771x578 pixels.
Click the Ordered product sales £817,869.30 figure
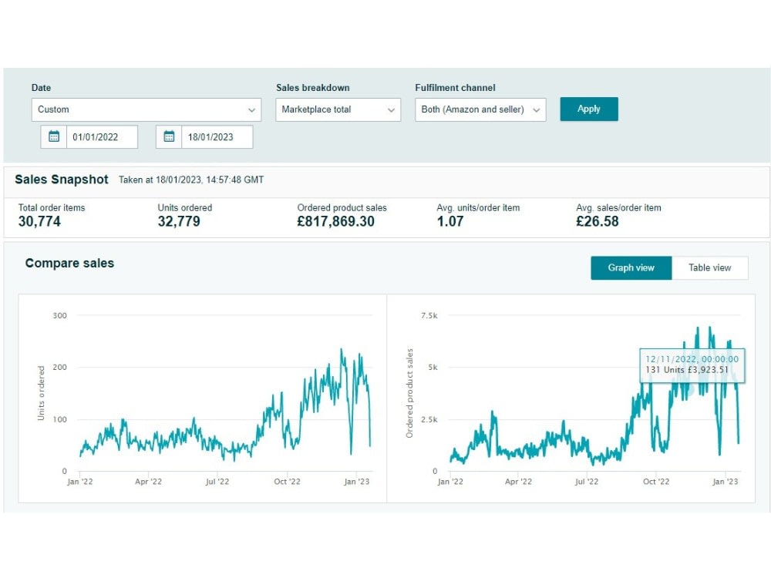336,222
